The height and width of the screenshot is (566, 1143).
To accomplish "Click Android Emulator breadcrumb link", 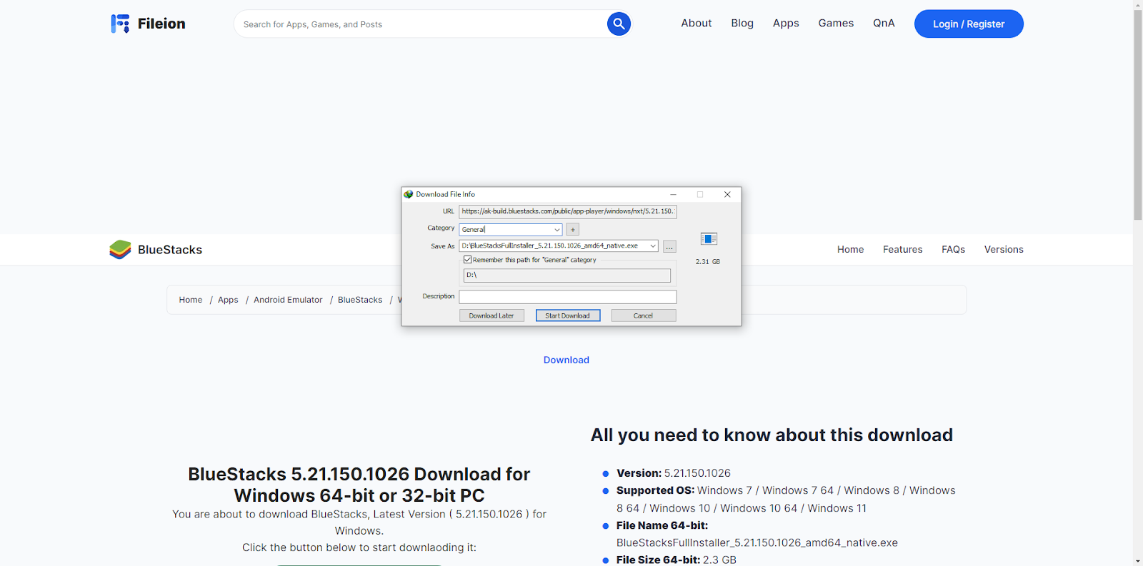I will (x=288, y=300).
